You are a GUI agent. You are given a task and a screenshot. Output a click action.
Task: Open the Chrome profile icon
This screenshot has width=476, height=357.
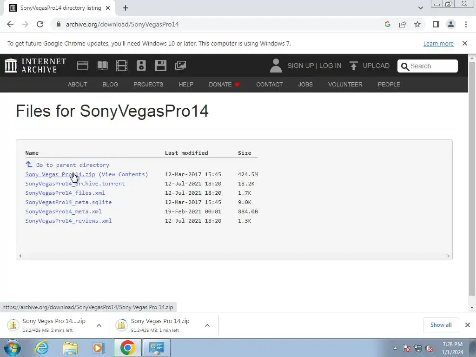[451, 24]
